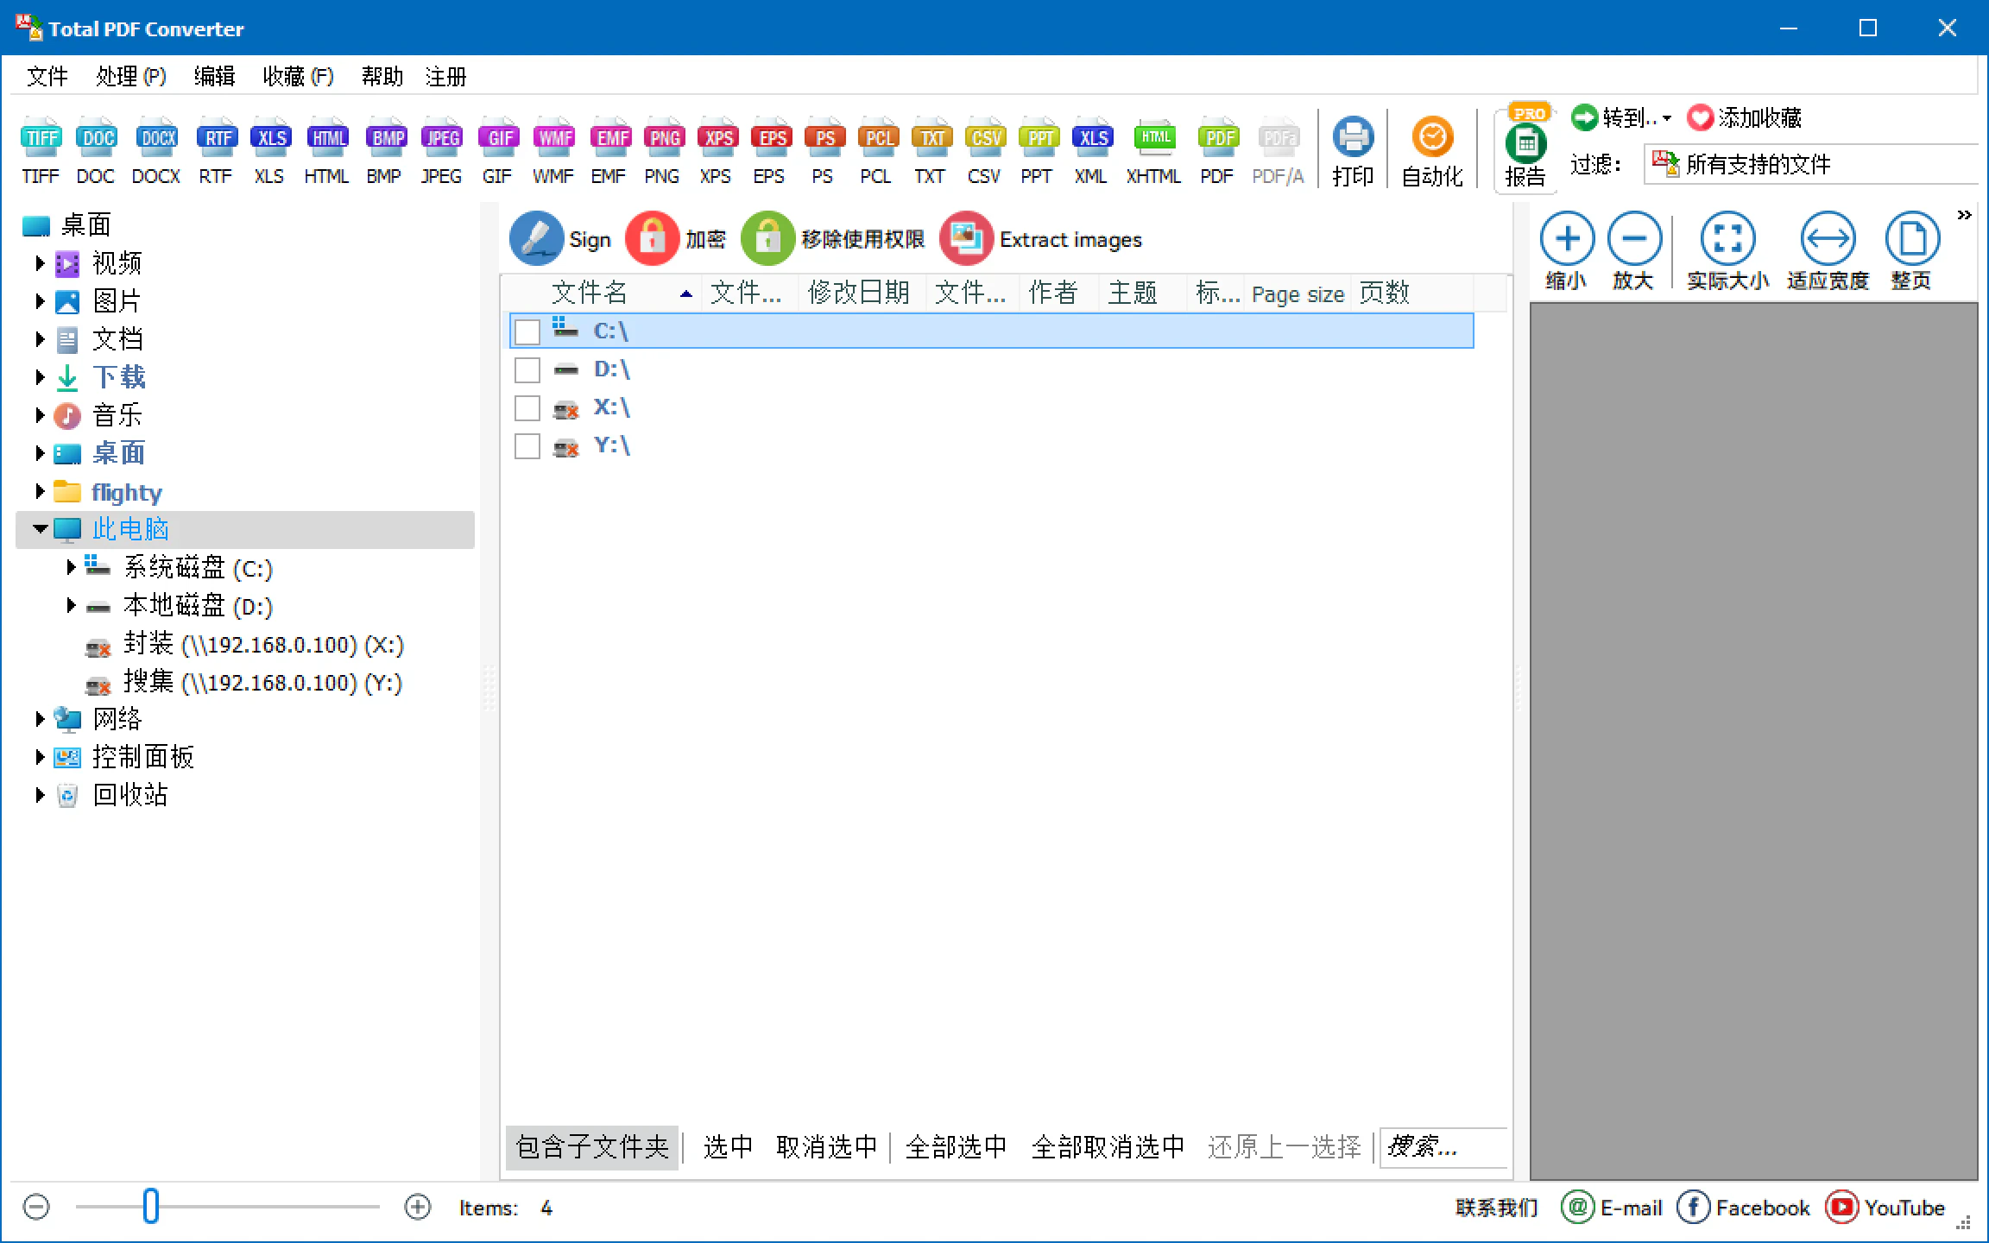Open the Extract images tool

pyautogui.click(x=965, y=239)
